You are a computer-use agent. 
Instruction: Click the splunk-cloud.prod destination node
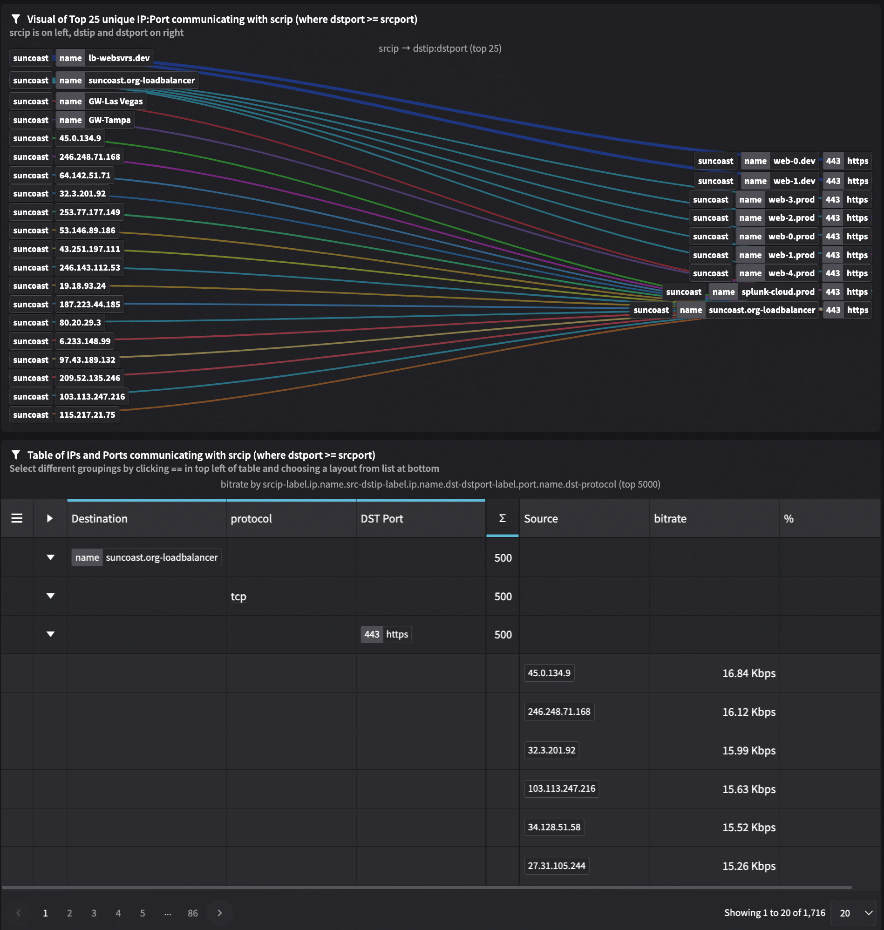777,291
